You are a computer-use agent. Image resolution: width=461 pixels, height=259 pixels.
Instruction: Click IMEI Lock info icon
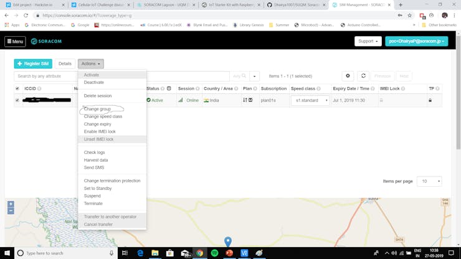click(403, 89)
